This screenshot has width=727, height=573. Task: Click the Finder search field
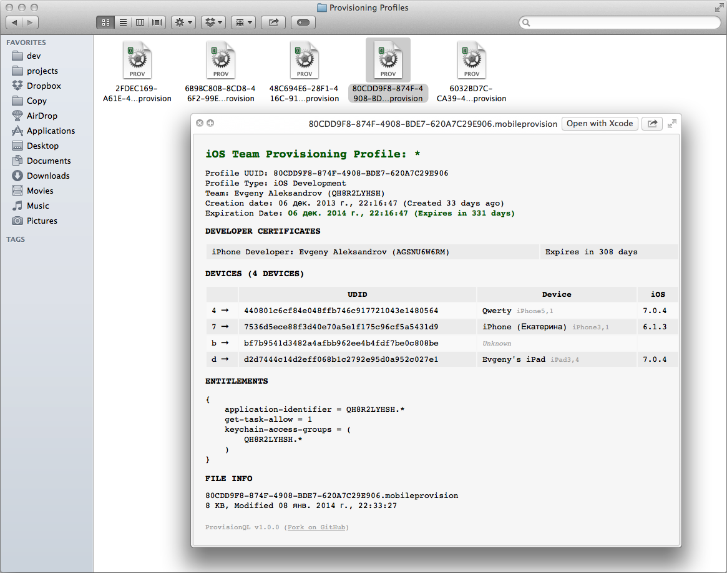coord(620,22)
